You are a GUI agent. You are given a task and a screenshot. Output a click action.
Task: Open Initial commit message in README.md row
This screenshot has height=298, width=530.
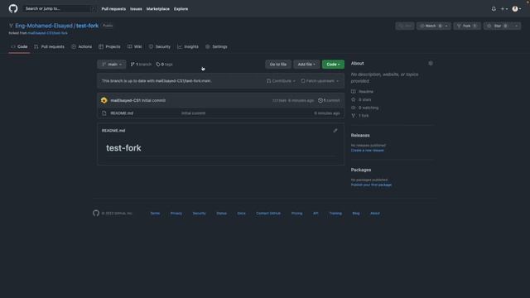193,113
